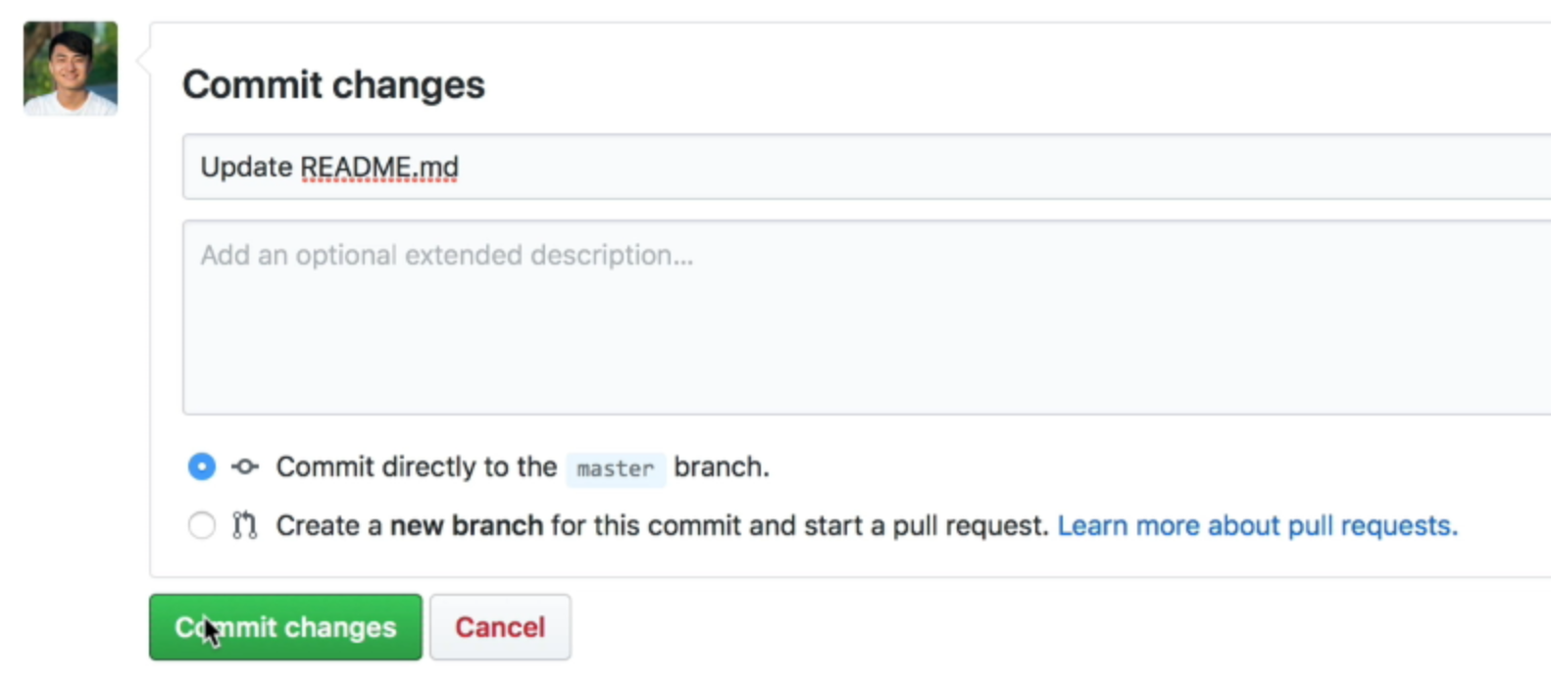1551x682 pixels.
Task: Click the Commit changes heading text
Action: (x=333, y=85)
